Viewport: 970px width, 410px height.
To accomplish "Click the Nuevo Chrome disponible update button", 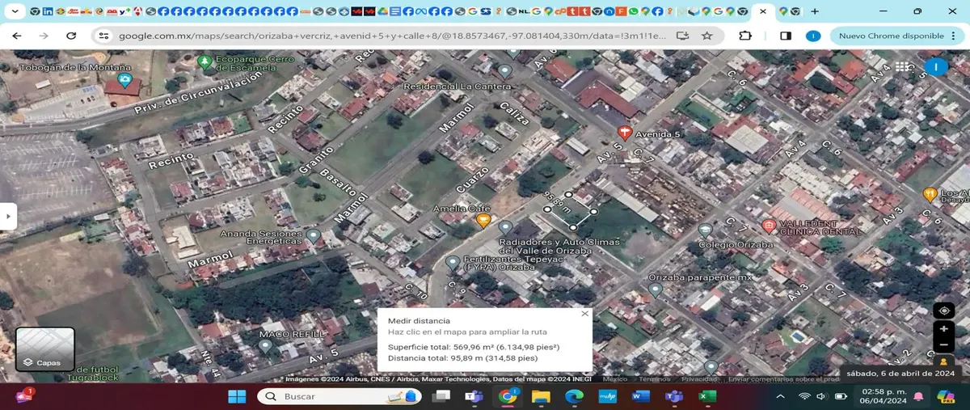I will [891, 36].
